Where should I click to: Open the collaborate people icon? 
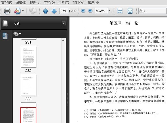[x=17, y=11]
